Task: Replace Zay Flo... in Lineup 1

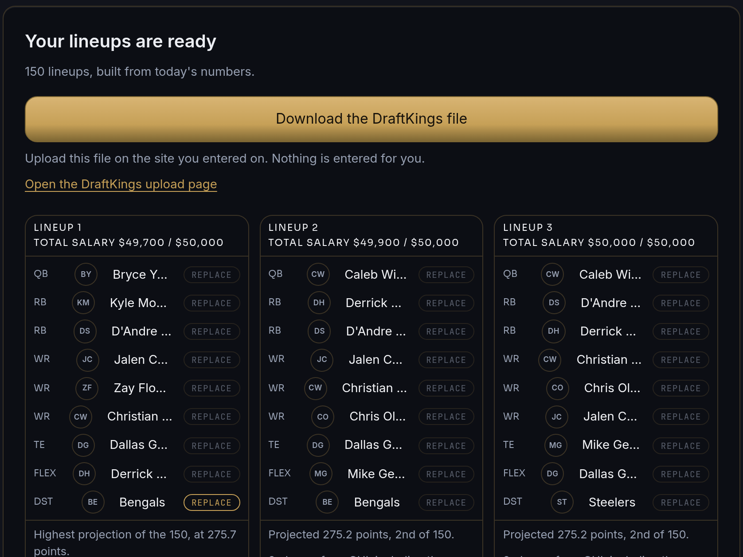Action: pyautogui.click(x=211, y=388)
